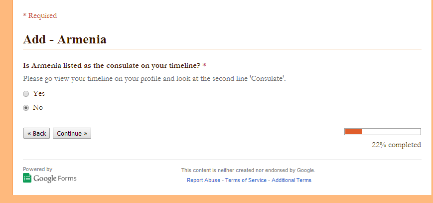Click the No option label text
Viewport: 433px width, 203px height.
click(x=38, y=107)
